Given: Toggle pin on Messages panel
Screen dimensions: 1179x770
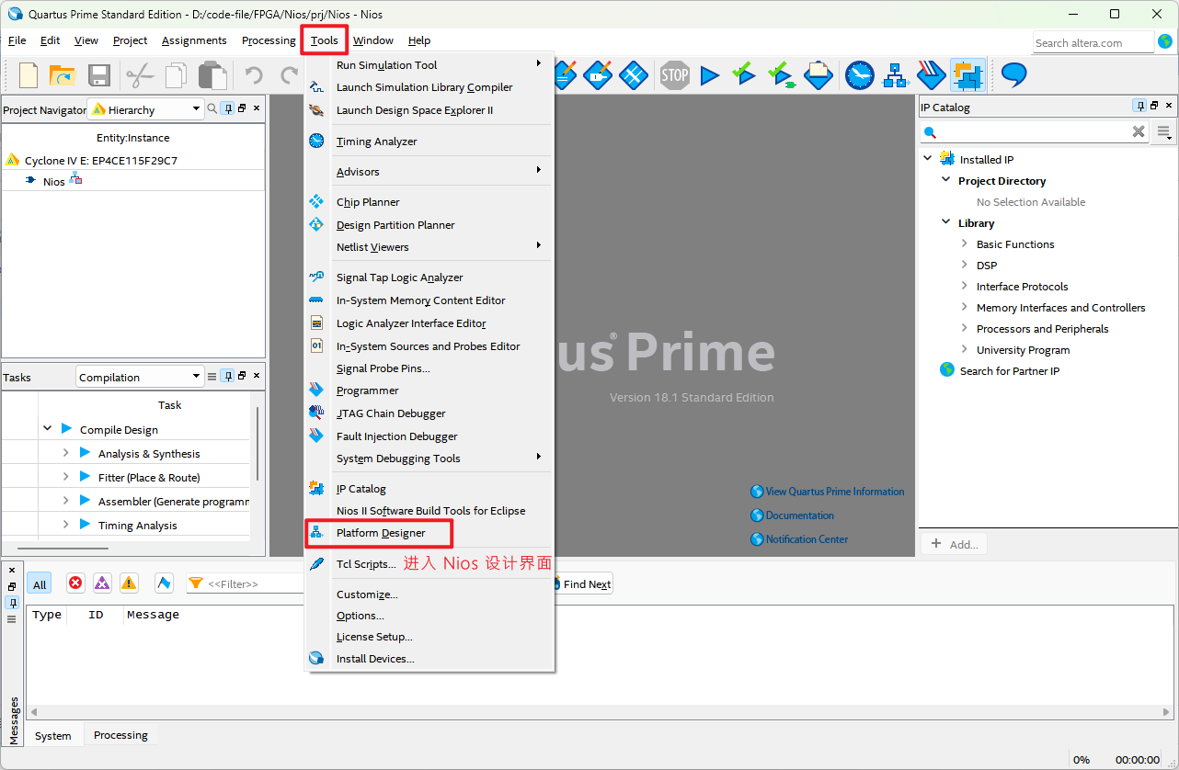Looking at the screenshot, I should tap(12, 603).
